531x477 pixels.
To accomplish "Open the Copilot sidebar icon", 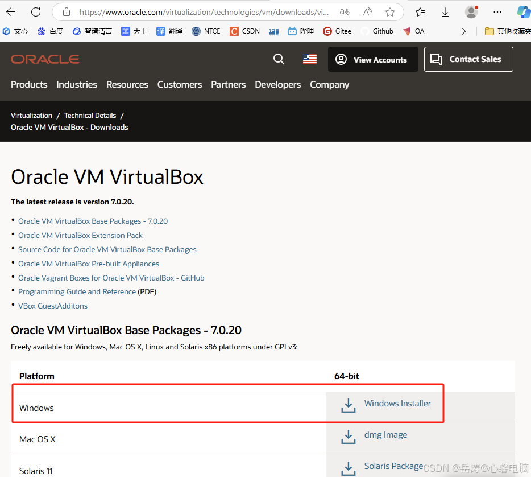I will (x=524, y=12).
